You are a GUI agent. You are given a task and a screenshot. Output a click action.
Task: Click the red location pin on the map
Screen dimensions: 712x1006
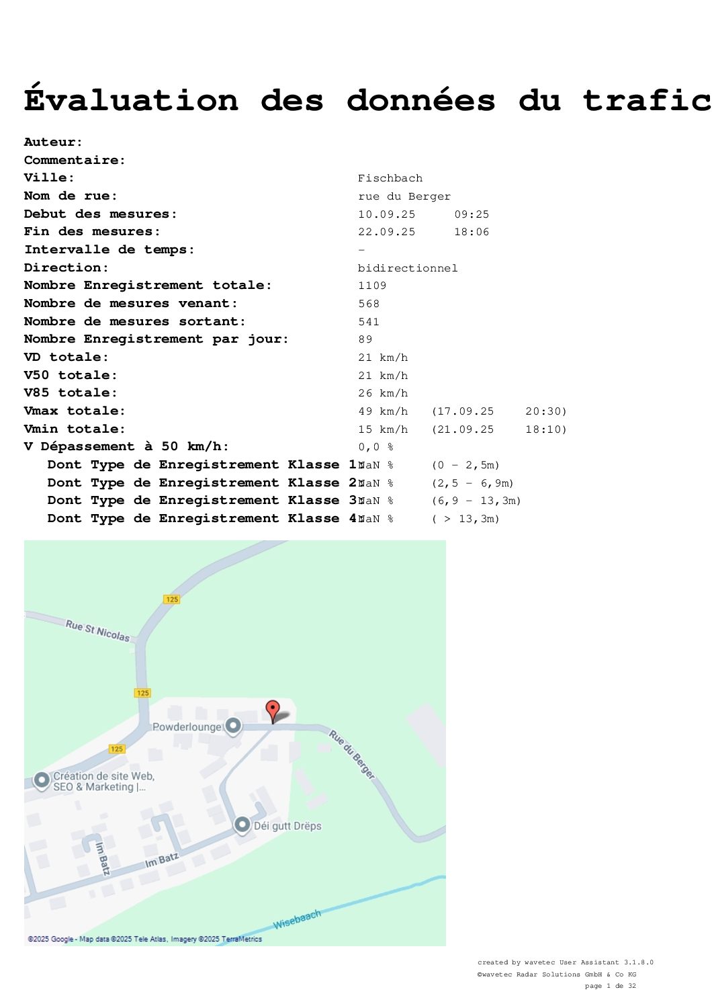click(273, 711)
